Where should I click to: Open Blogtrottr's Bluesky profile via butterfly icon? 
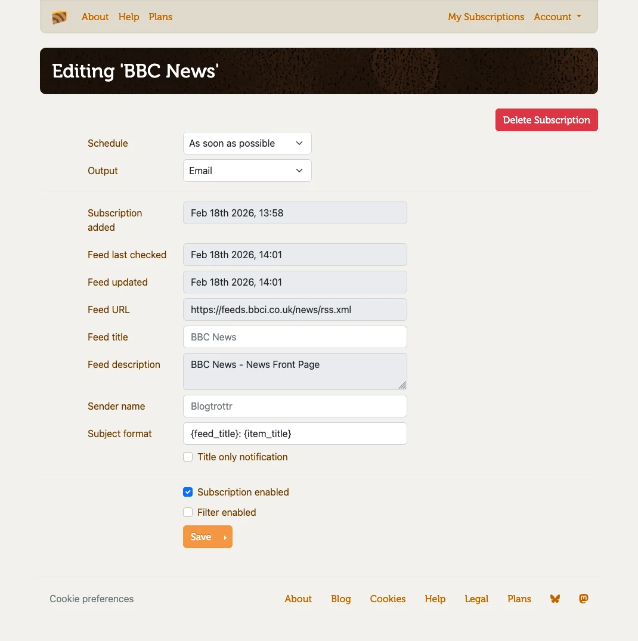coord(555,599)
